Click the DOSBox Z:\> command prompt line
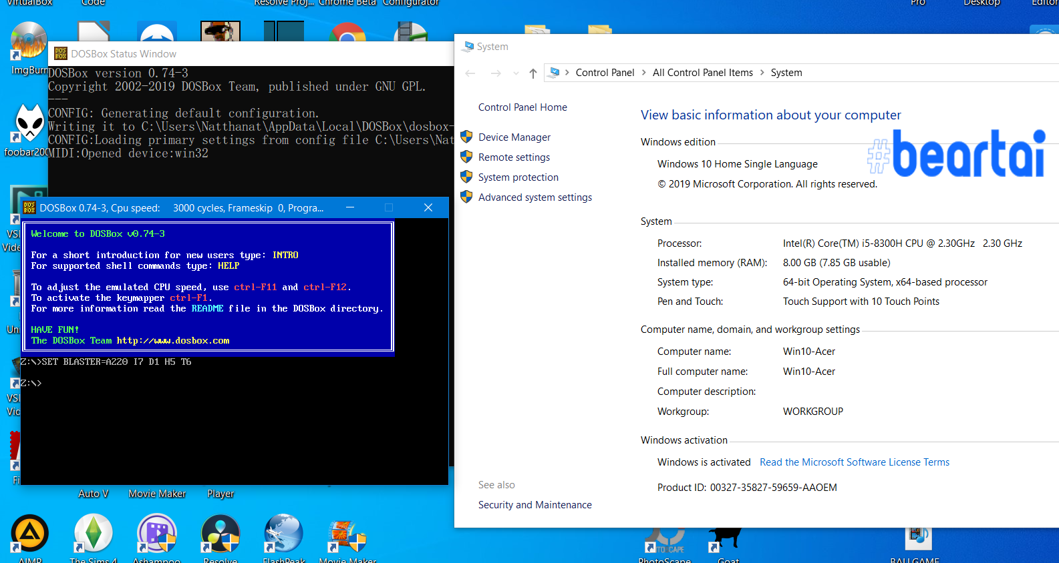The width and height of the screenshot is (1059, 563). (31, 383)
